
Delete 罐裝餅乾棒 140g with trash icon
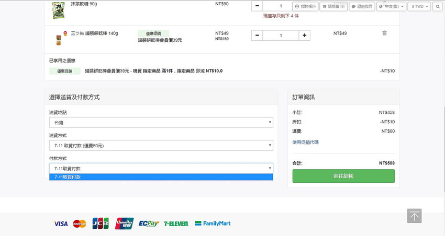(x=384, y=33)
